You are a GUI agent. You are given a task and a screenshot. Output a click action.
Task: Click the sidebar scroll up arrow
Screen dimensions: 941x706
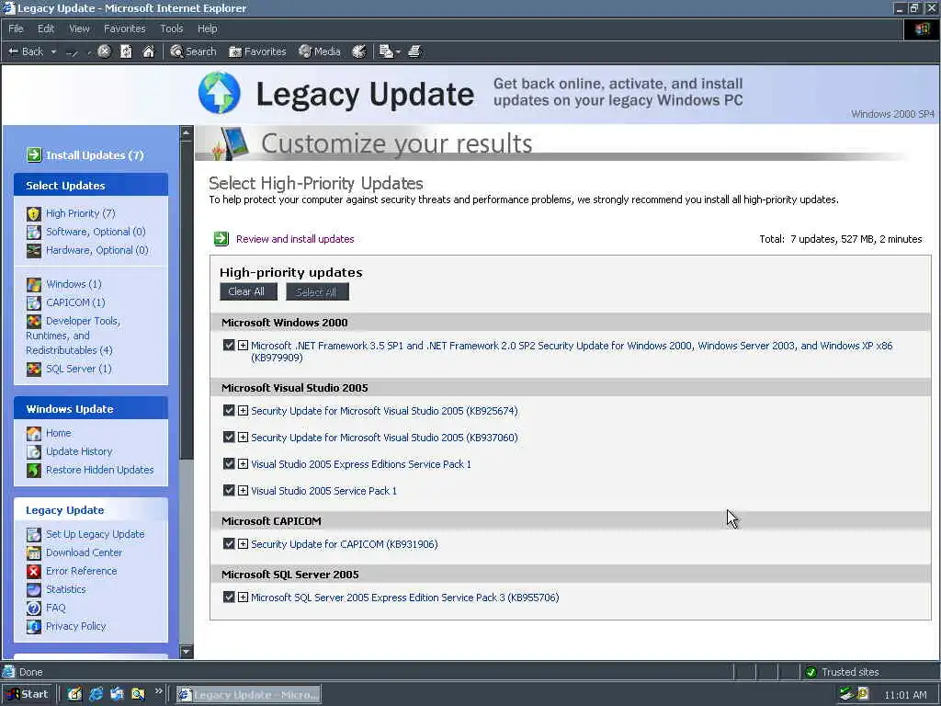[187, 132]
